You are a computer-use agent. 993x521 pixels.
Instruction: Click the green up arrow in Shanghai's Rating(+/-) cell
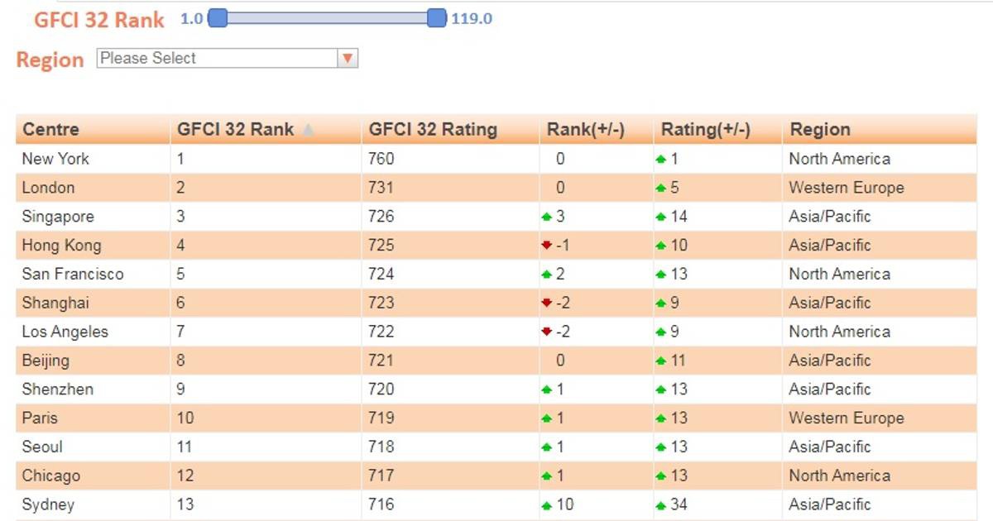coord(660,304)
